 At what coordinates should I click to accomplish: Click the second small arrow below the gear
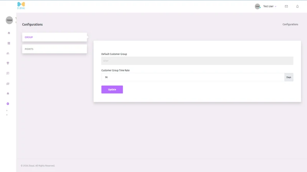click(x=7, y=115)
